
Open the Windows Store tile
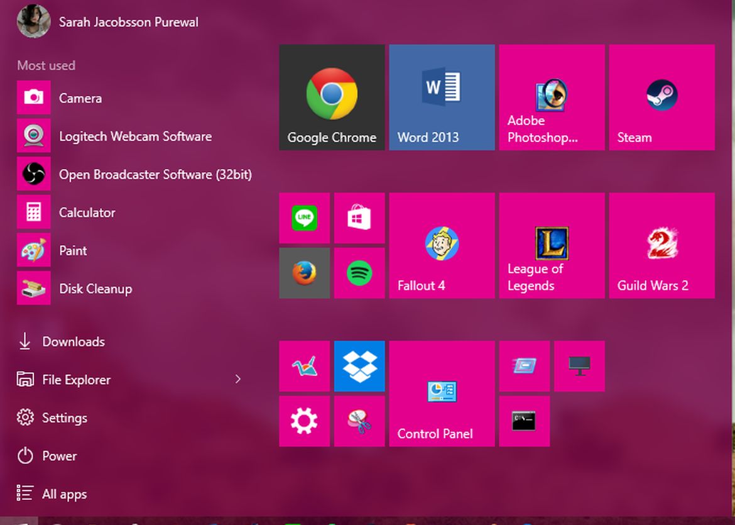(359, 218)
